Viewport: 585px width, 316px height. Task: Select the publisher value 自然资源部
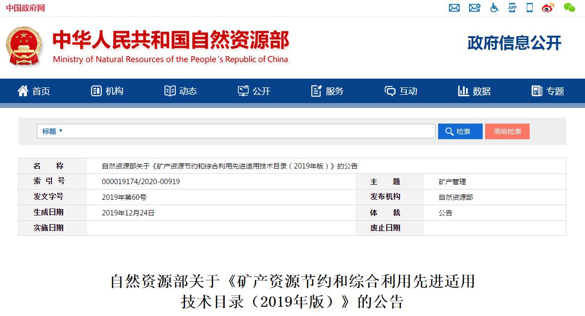coord(456,197)
